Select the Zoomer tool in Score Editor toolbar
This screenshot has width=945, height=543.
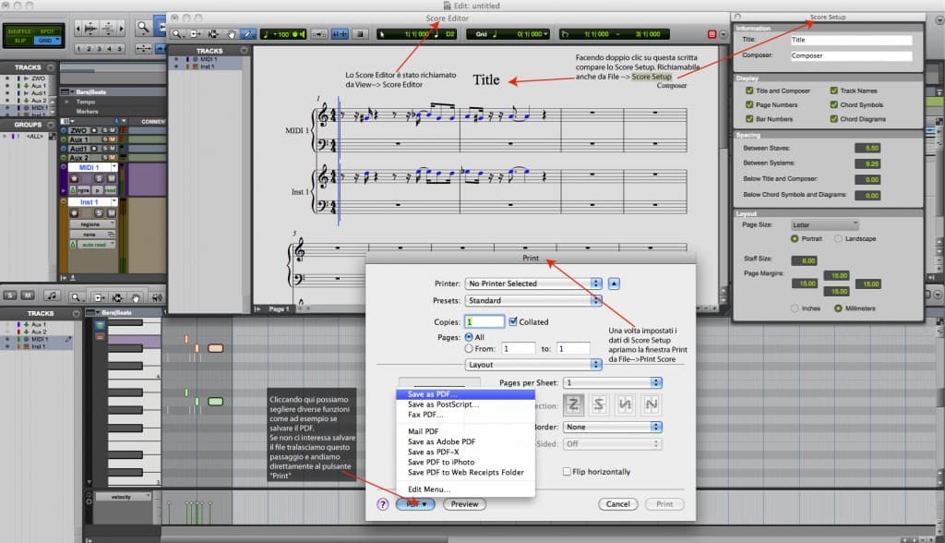(x=177, y=34)
